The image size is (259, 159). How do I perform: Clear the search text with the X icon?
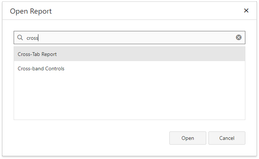(239, 38)
